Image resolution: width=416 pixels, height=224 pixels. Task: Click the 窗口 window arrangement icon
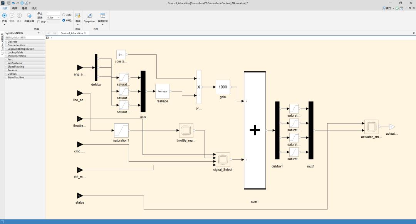[x=384, y=8]
